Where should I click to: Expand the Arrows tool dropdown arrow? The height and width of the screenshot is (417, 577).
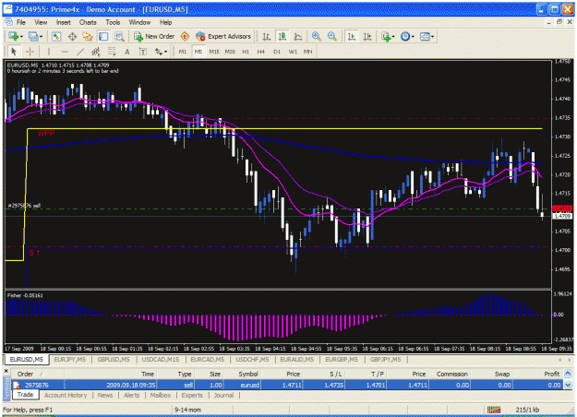[166, 52]
